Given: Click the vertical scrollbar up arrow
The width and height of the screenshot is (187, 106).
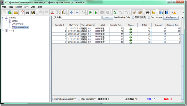Looking at the screenshot, I should click(x=182, y=17).
